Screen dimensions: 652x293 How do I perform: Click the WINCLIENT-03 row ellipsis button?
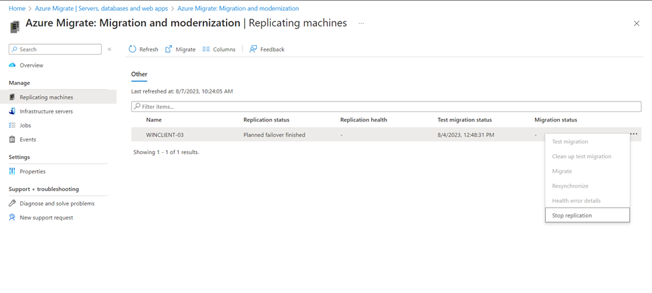(634, 133)
